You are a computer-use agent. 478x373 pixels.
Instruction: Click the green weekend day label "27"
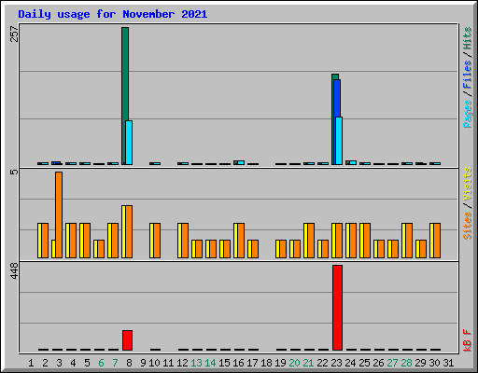[x=392, y=363]
